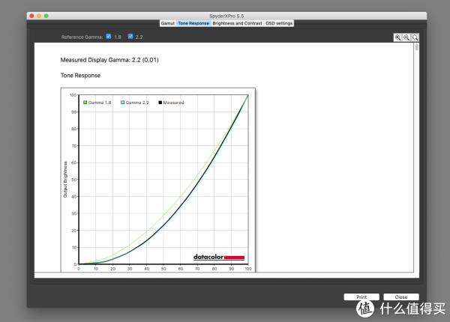Click the vertical scrollbar thumb of the report
Screen dimensions: 450x322
click(417, 47)
